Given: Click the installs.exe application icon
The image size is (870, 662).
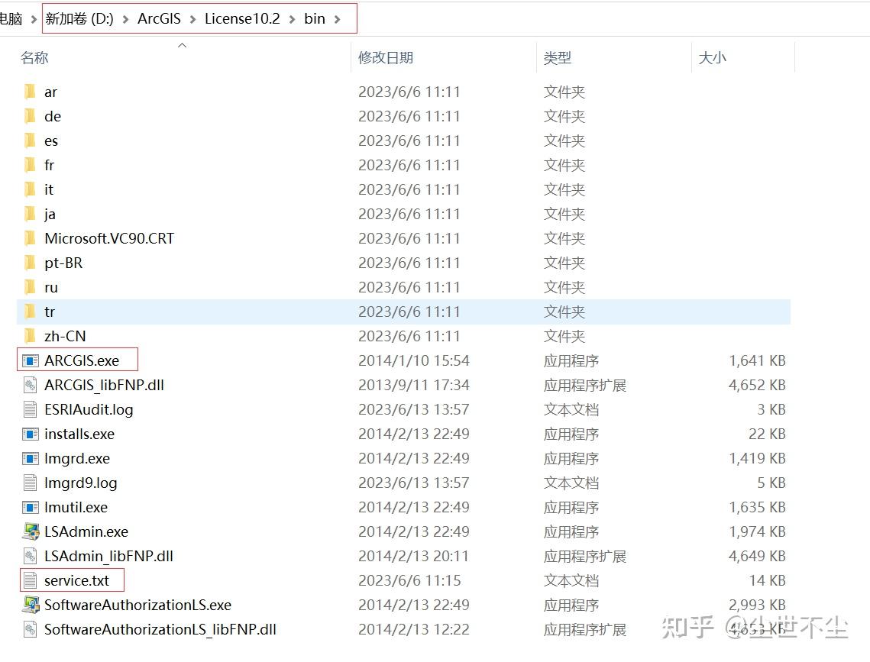Looking at the screenshot, I should (30, 434).
